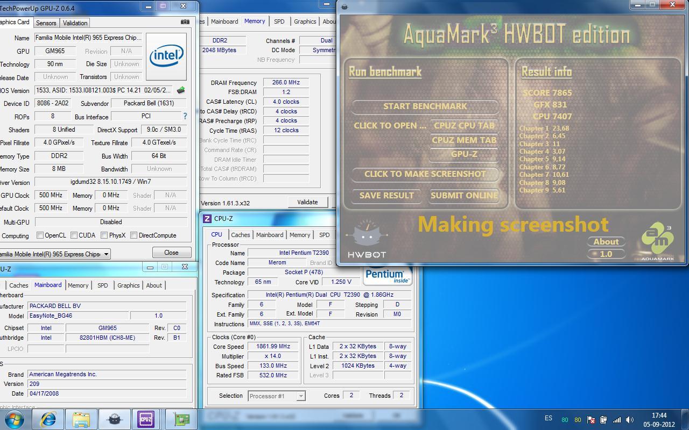Click the DRAM Frequency value 266.0 MHz
The height and width of the screenshot is (430, 689).
click(x=286, y=83)
